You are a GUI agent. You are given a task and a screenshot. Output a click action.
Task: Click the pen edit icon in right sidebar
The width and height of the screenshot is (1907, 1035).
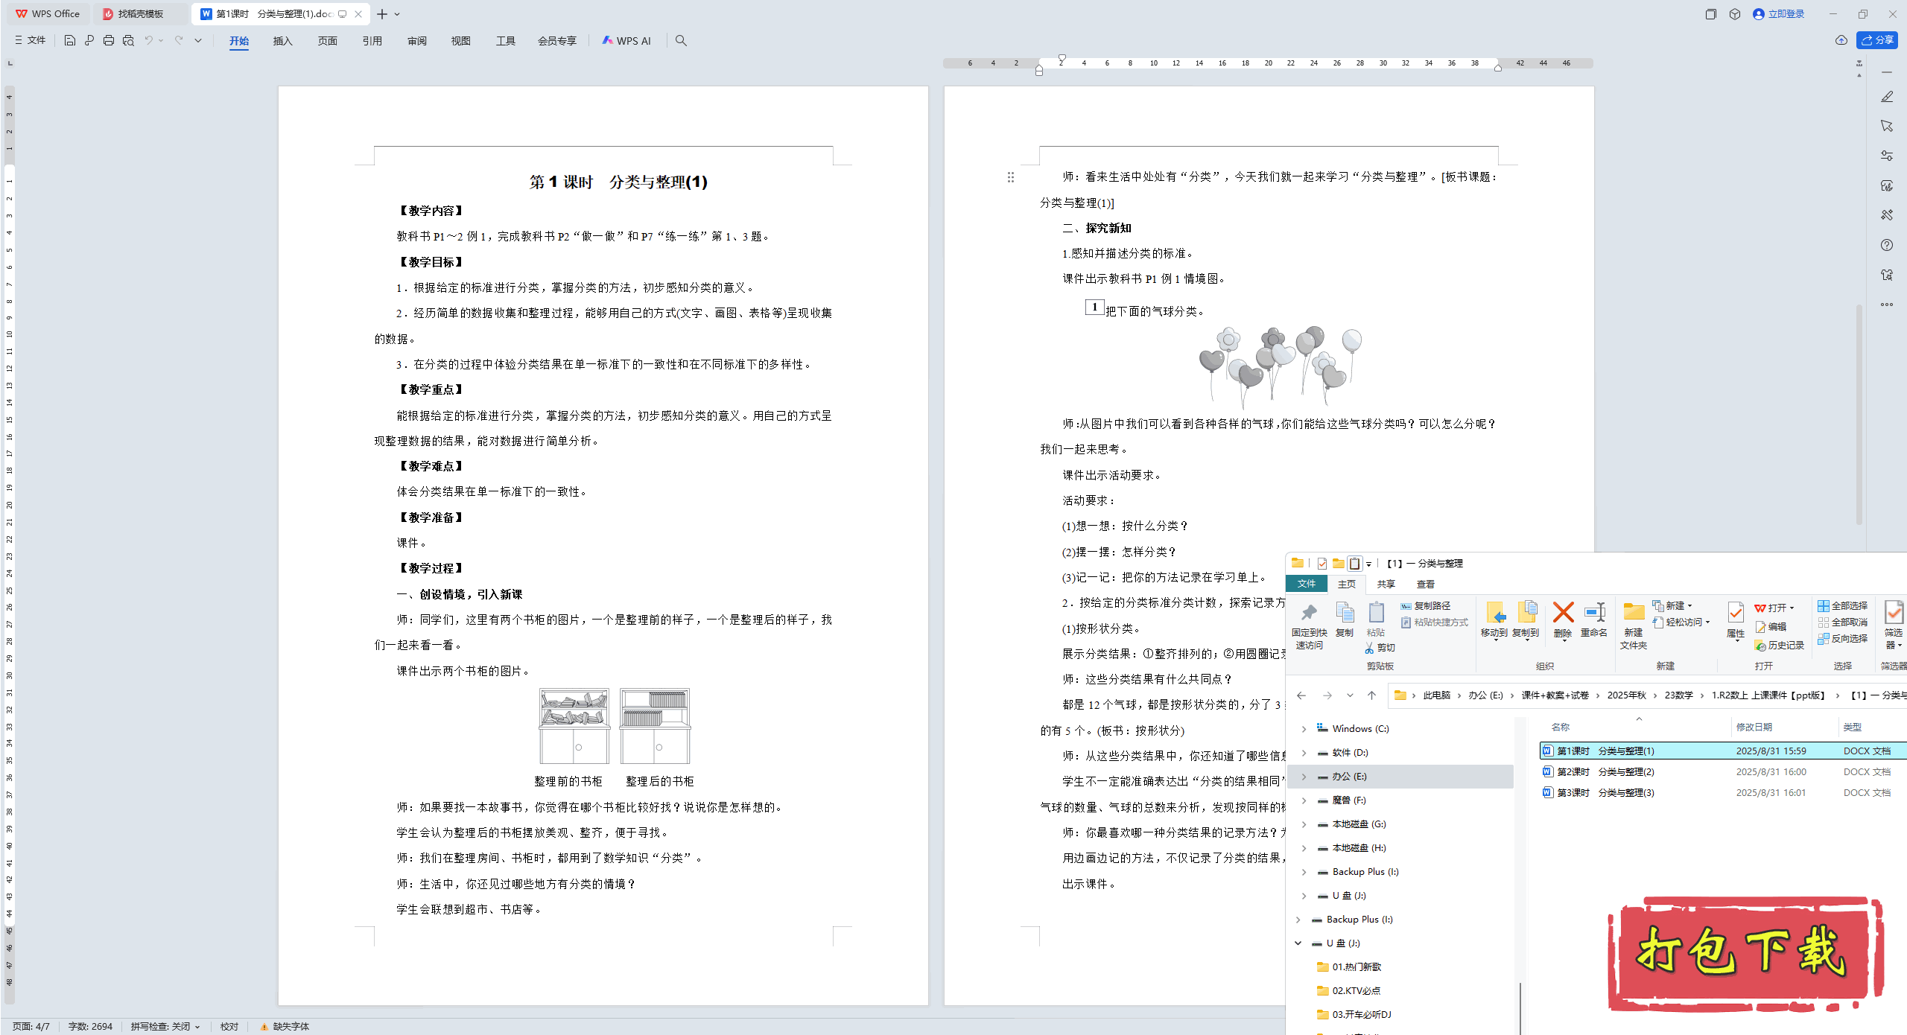click(x=1886, y=97)
